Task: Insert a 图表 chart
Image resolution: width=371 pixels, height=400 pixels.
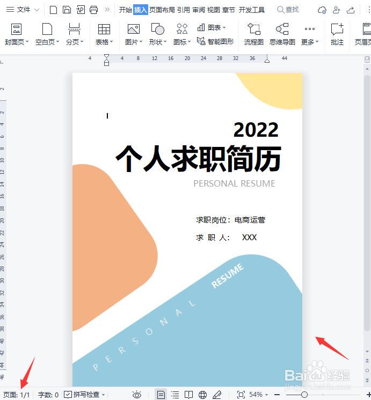Action: coord(212,27)
